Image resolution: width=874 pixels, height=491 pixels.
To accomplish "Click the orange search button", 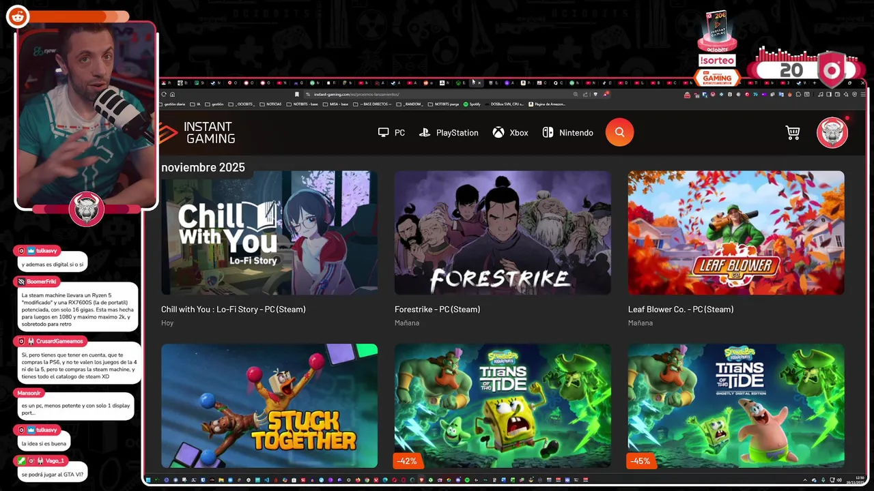I will click(x=619, y=132).
